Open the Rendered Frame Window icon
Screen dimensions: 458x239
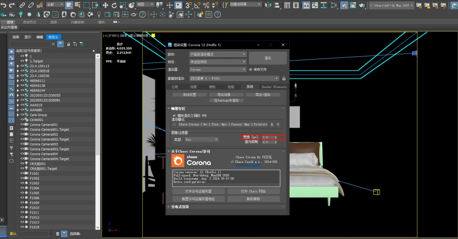[x=353, y=5]
